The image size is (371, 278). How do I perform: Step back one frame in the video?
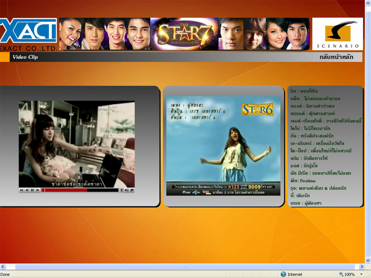point(27,190)
